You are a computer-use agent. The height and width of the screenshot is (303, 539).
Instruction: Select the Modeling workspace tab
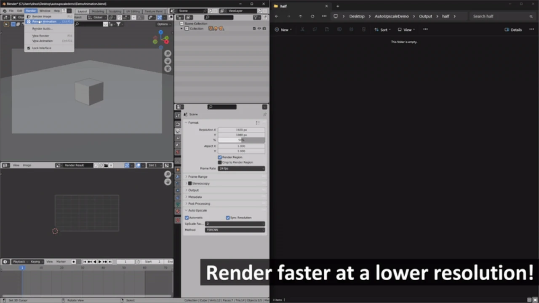[98, 11]
